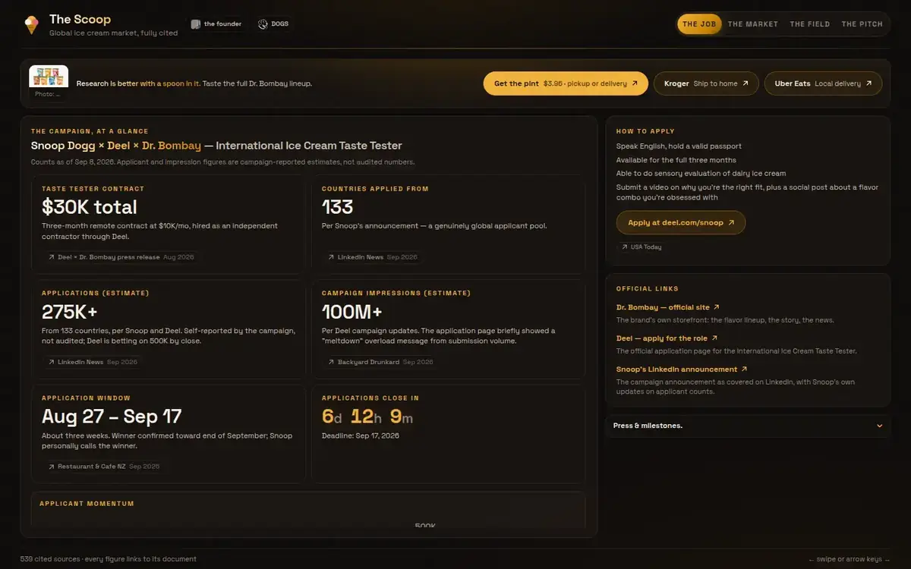Open Deel × Dr. Bombay press release source
The width and height of the screenshot is (911, 569).
point(121,257)
